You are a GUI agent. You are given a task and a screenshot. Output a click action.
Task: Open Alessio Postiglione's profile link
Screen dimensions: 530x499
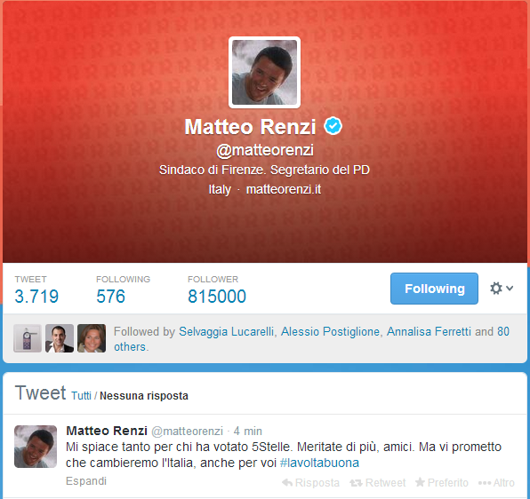click(330, 332)
